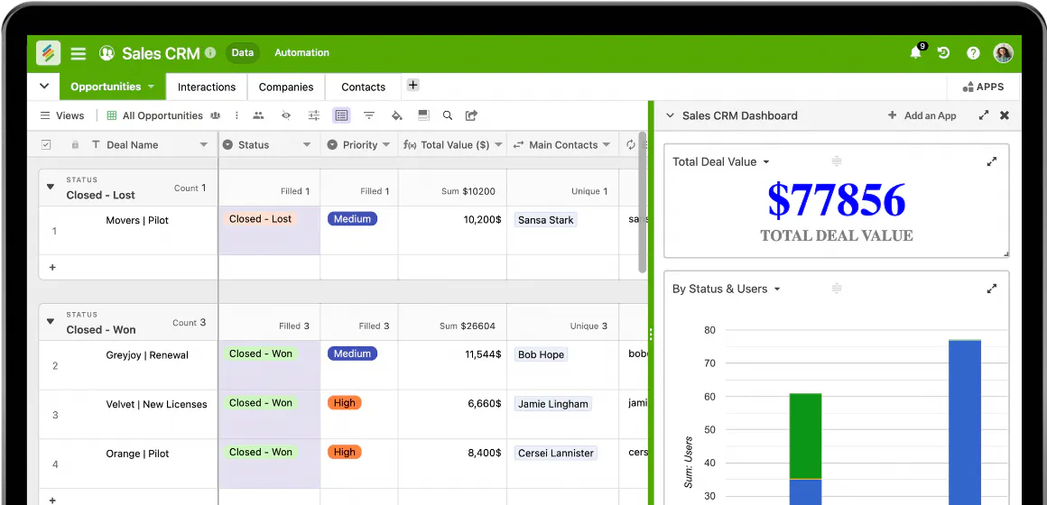Click the Total Deal Value drag handle
Screen dimensions: 1047x505
pos(837,161)
